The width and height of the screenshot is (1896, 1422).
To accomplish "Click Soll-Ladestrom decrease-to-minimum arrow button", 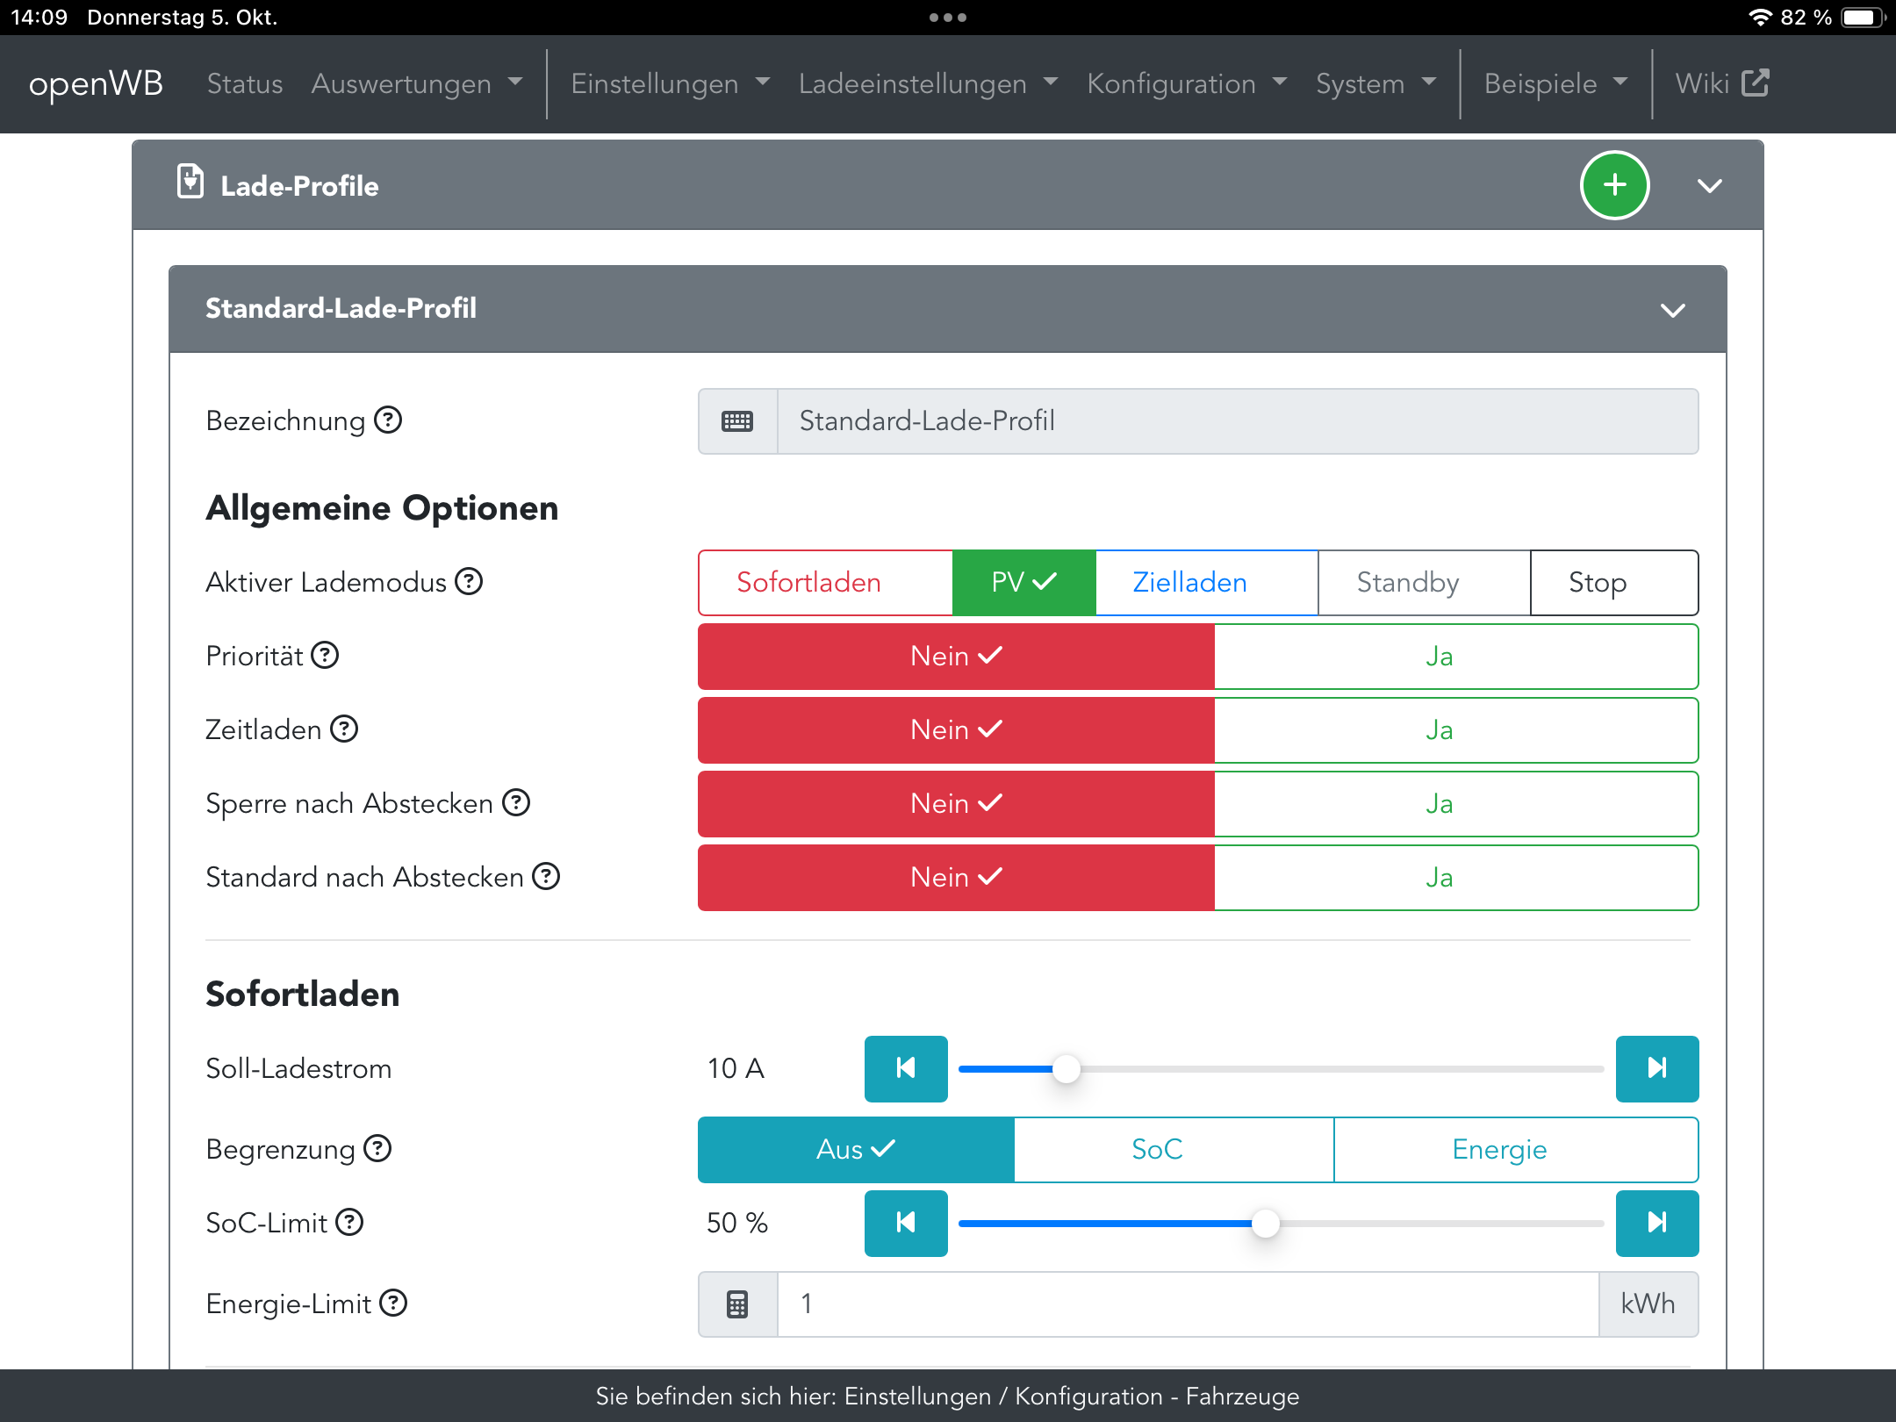I will tap(906, 1068).
